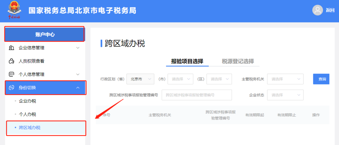Open the 市 dropdown

point(180,79)
